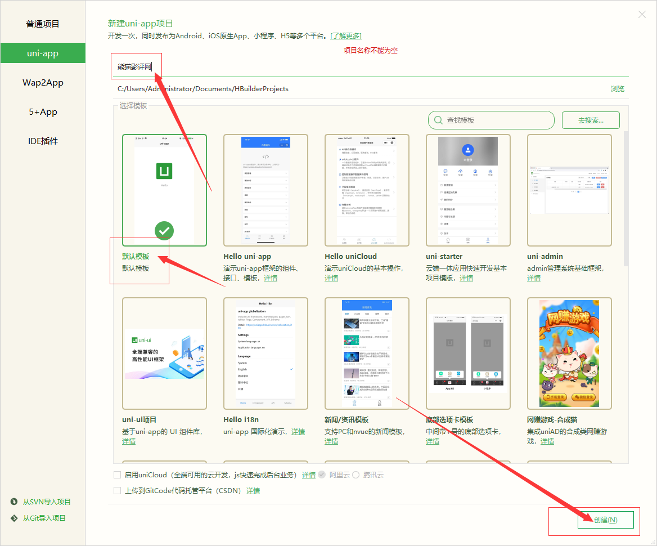Click 从SVN导入项目 link

(x=47, y=502)
